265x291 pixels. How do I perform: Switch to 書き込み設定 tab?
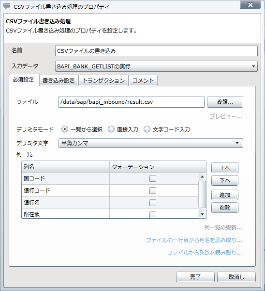pos(59,81)
